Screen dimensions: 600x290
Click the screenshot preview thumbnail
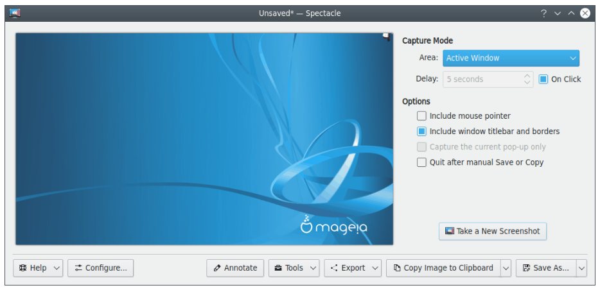pyautogui.click(x=204, y=139)
